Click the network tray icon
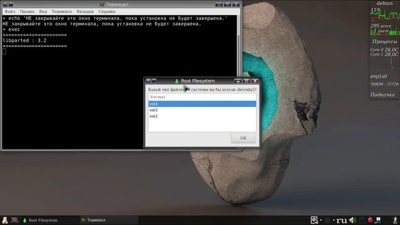Image resolution: width=400 pixels, height=225 pixels. click(x=378, y=220)
